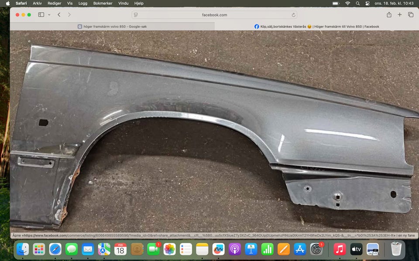
Task: Toggle the Safari sidebar button
Action: (41, 15)
